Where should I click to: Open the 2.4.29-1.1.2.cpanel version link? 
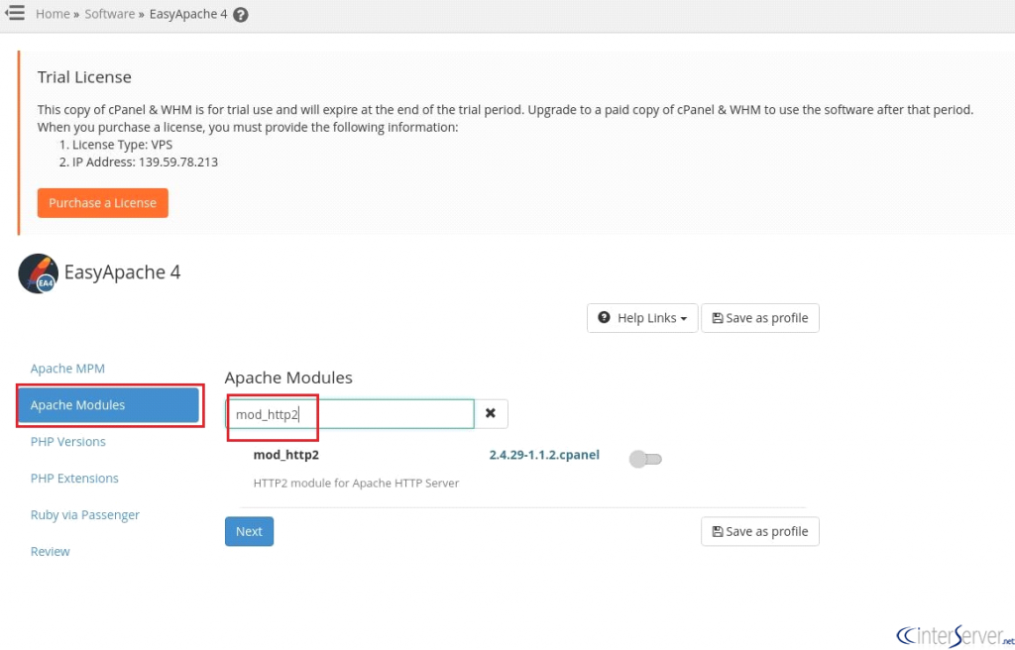coord(544,455)
